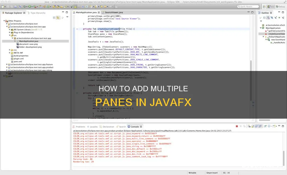Image resolution: width=287 pixels, height=175 pixels.
Task: Select getFileContent method in Outline
Action: (x=275, y=31)
